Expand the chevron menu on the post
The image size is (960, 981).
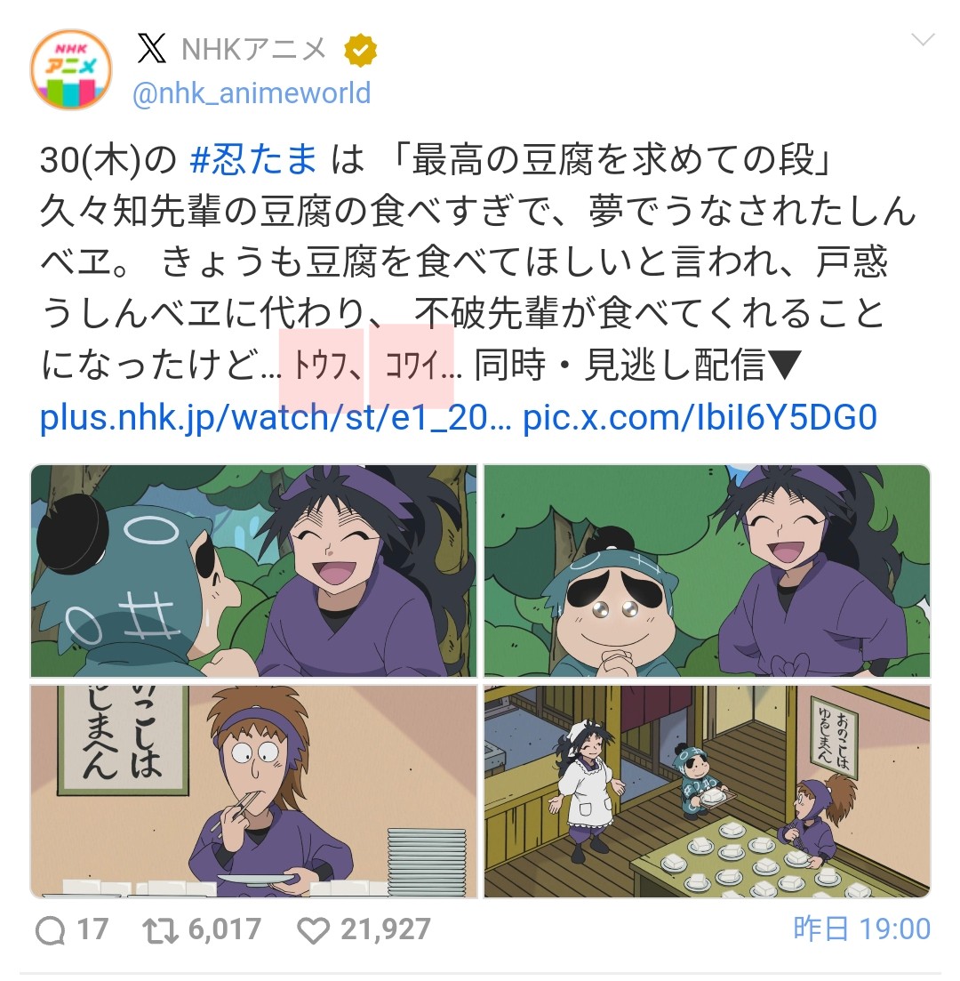point(923,41)
